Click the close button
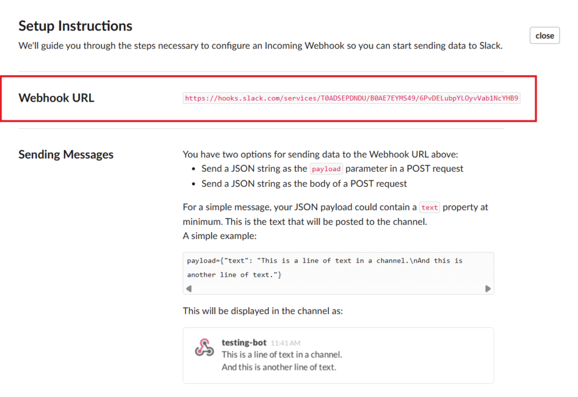 (x=544, y=35)
